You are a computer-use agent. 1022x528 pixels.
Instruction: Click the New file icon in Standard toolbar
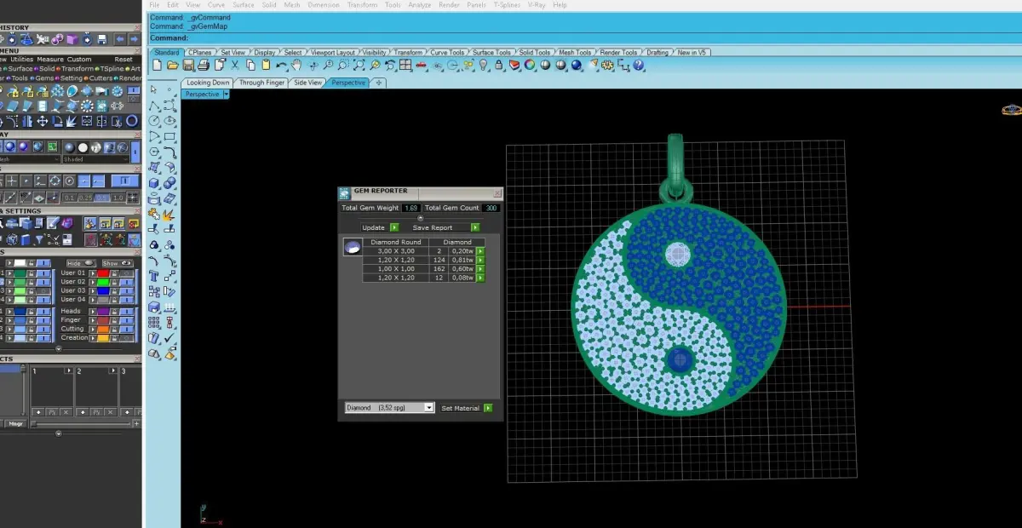tap(157, 65)
